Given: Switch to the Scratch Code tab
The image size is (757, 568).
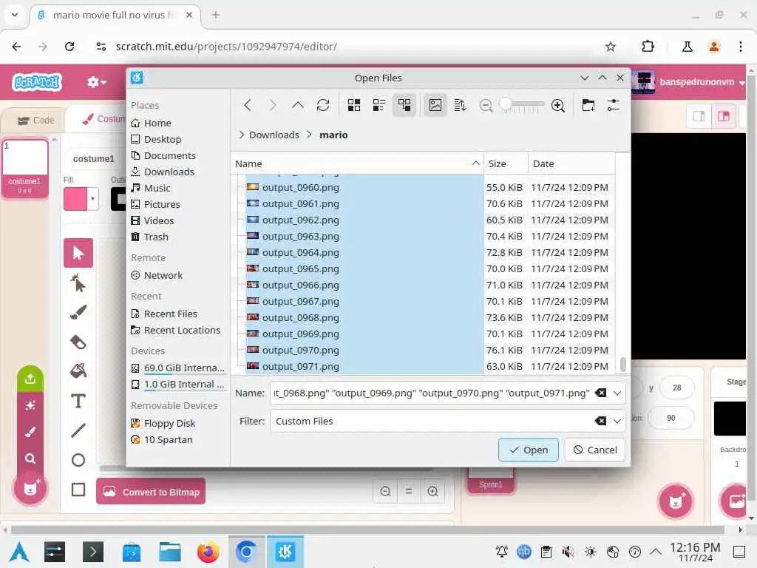Looking at the screenshot, I should (36, 121).
